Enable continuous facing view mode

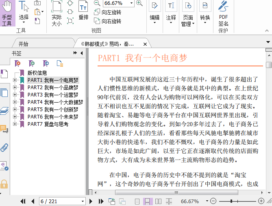pyautogui.click(x=169, y=201)
